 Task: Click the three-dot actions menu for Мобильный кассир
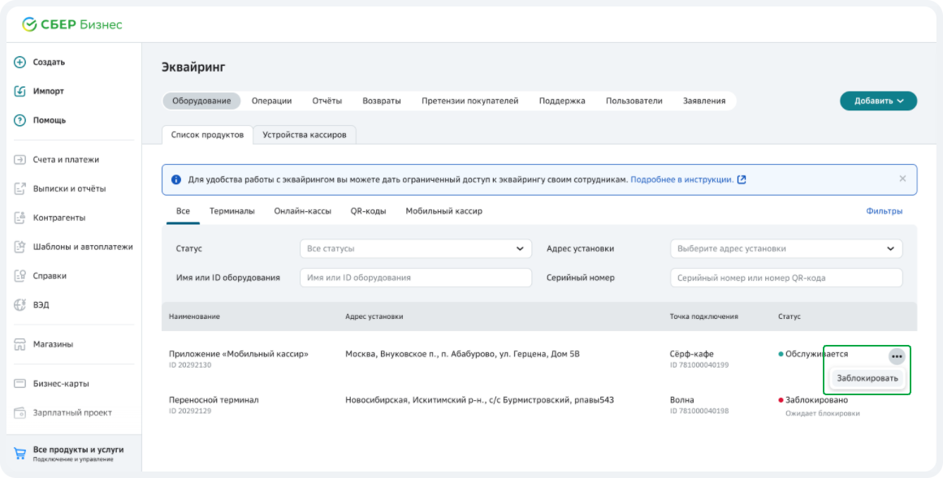[x=897, y=355]
